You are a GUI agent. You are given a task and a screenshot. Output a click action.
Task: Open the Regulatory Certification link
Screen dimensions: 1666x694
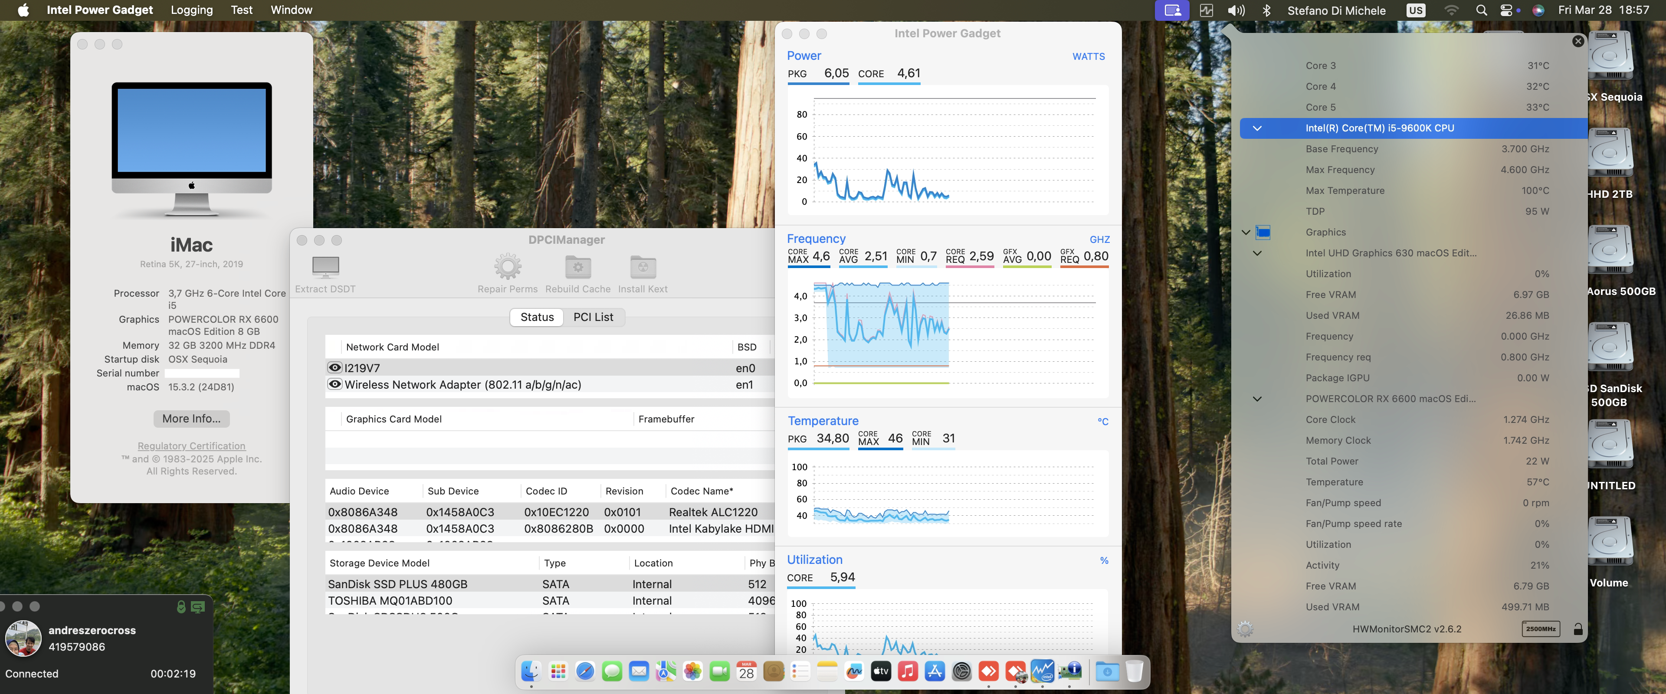tap(191, 445)
